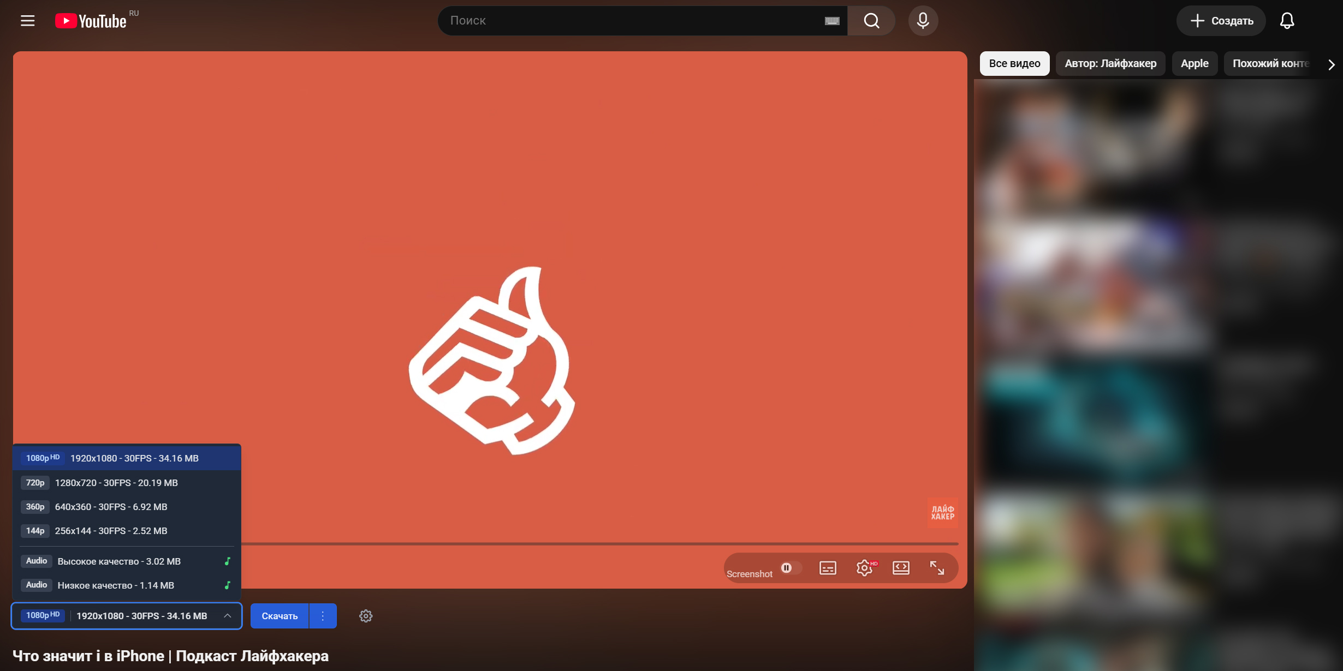Collapse the 1080p quality selector dropdown
This screenshot has width=1343, height=671.
127,616
